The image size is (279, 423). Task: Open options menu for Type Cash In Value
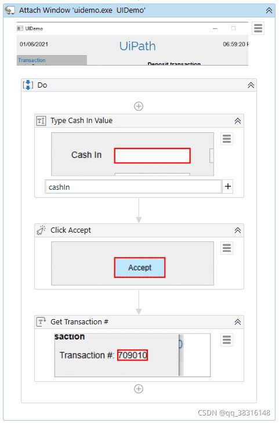pyautogui.click(x=227, y=139)
